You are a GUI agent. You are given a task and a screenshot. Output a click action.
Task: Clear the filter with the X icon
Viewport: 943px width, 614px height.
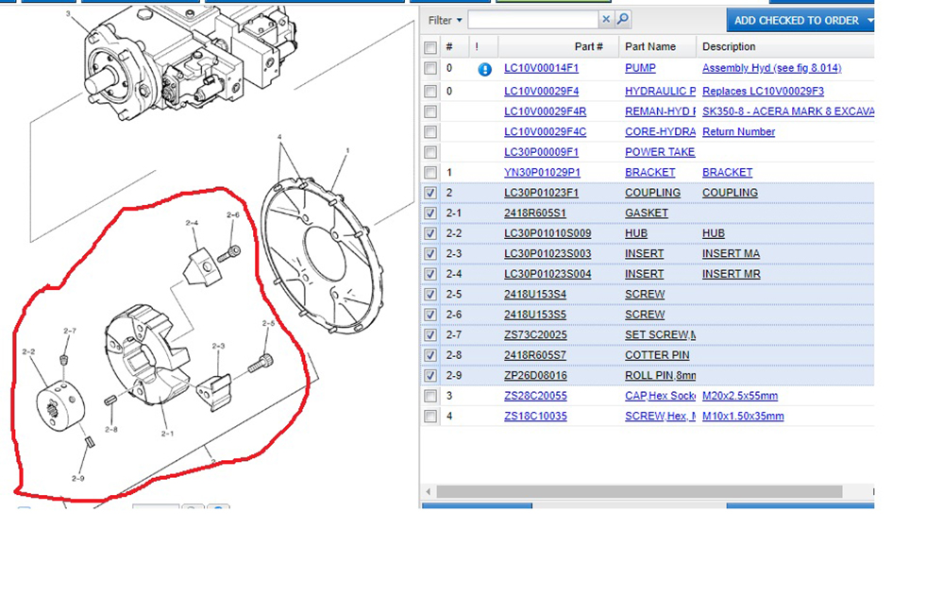(x=606, y=20)
